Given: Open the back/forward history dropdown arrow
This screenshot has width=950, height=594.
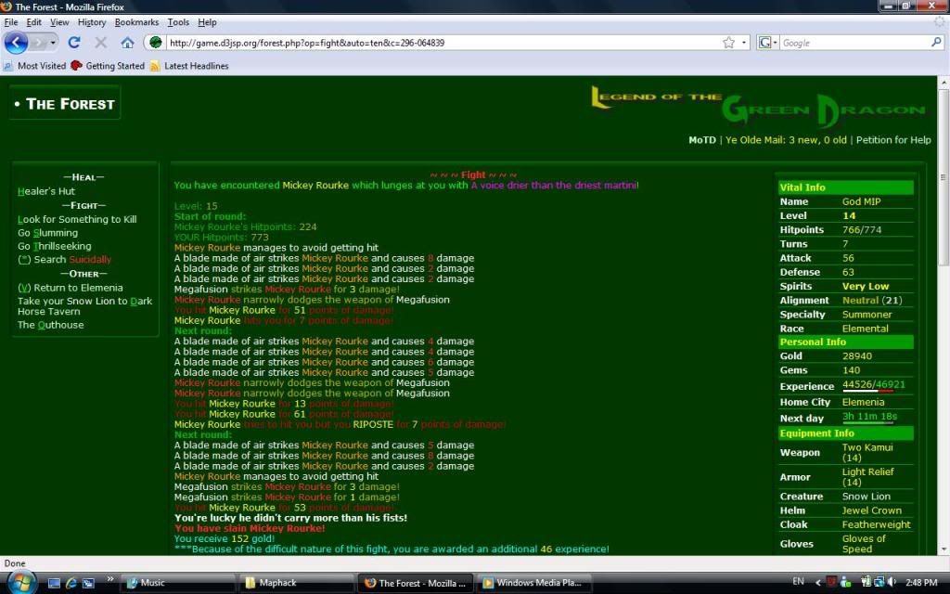Looking at the screenshot, I should click(x=53, y=43).
